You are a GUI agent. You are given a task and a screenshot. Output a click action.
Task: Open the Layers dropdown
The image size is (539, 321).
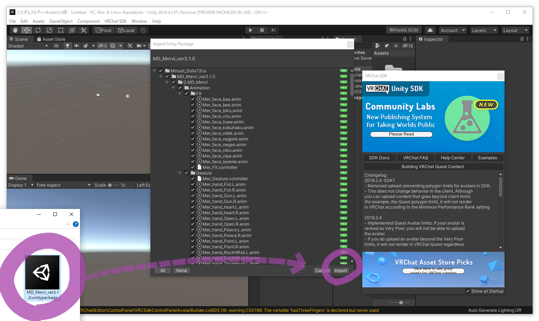(x=484, y=30)
